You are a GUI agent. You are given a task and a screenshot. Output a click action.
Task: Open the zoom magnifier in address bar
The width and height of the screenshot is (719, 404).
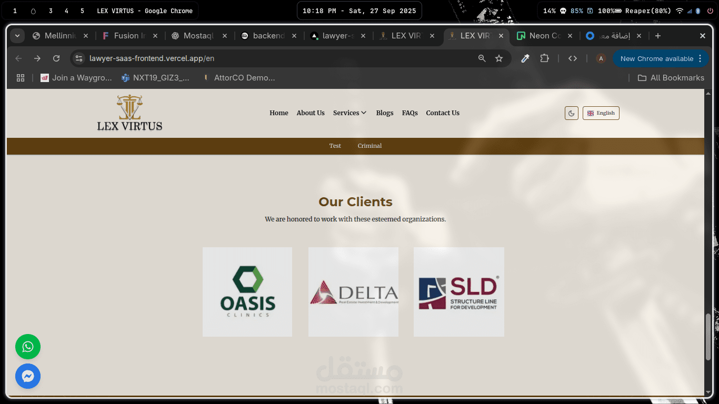click(x=482, y=58)
